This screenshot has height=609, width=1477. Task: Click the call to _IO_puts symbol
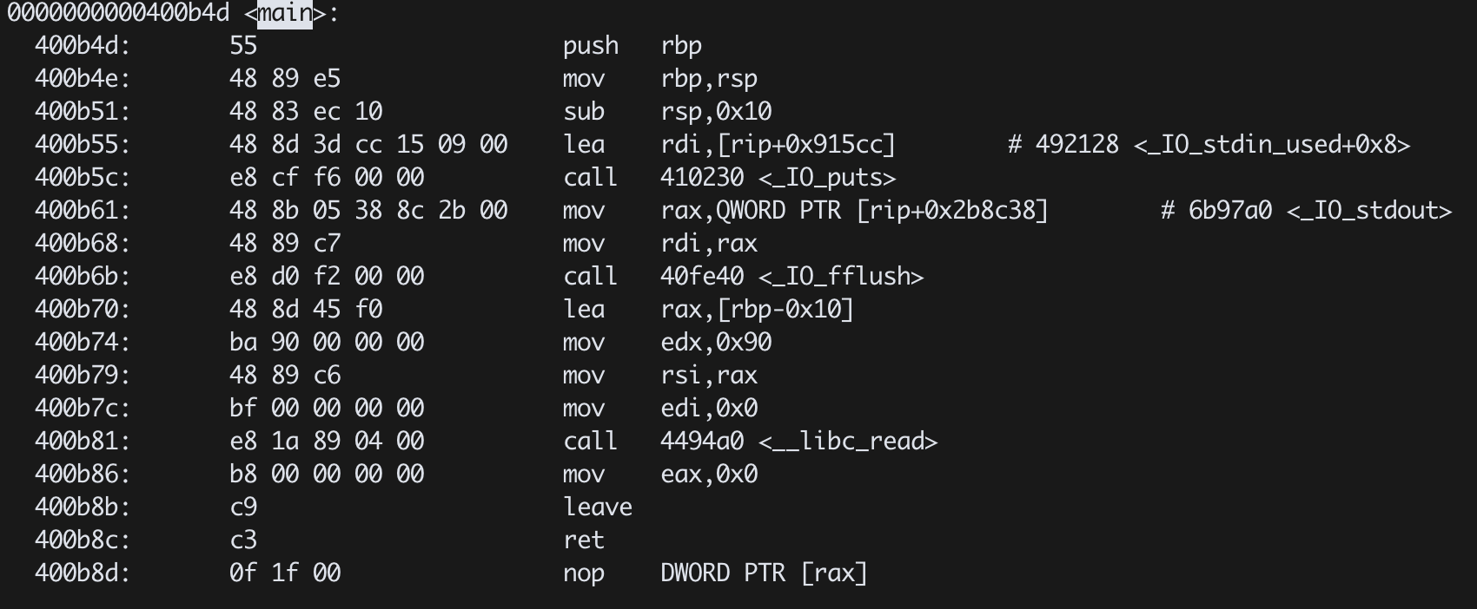point(778,178)
